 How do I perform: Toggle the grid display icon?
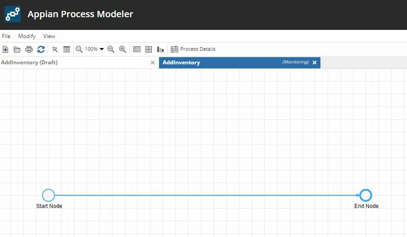point(149,49)
